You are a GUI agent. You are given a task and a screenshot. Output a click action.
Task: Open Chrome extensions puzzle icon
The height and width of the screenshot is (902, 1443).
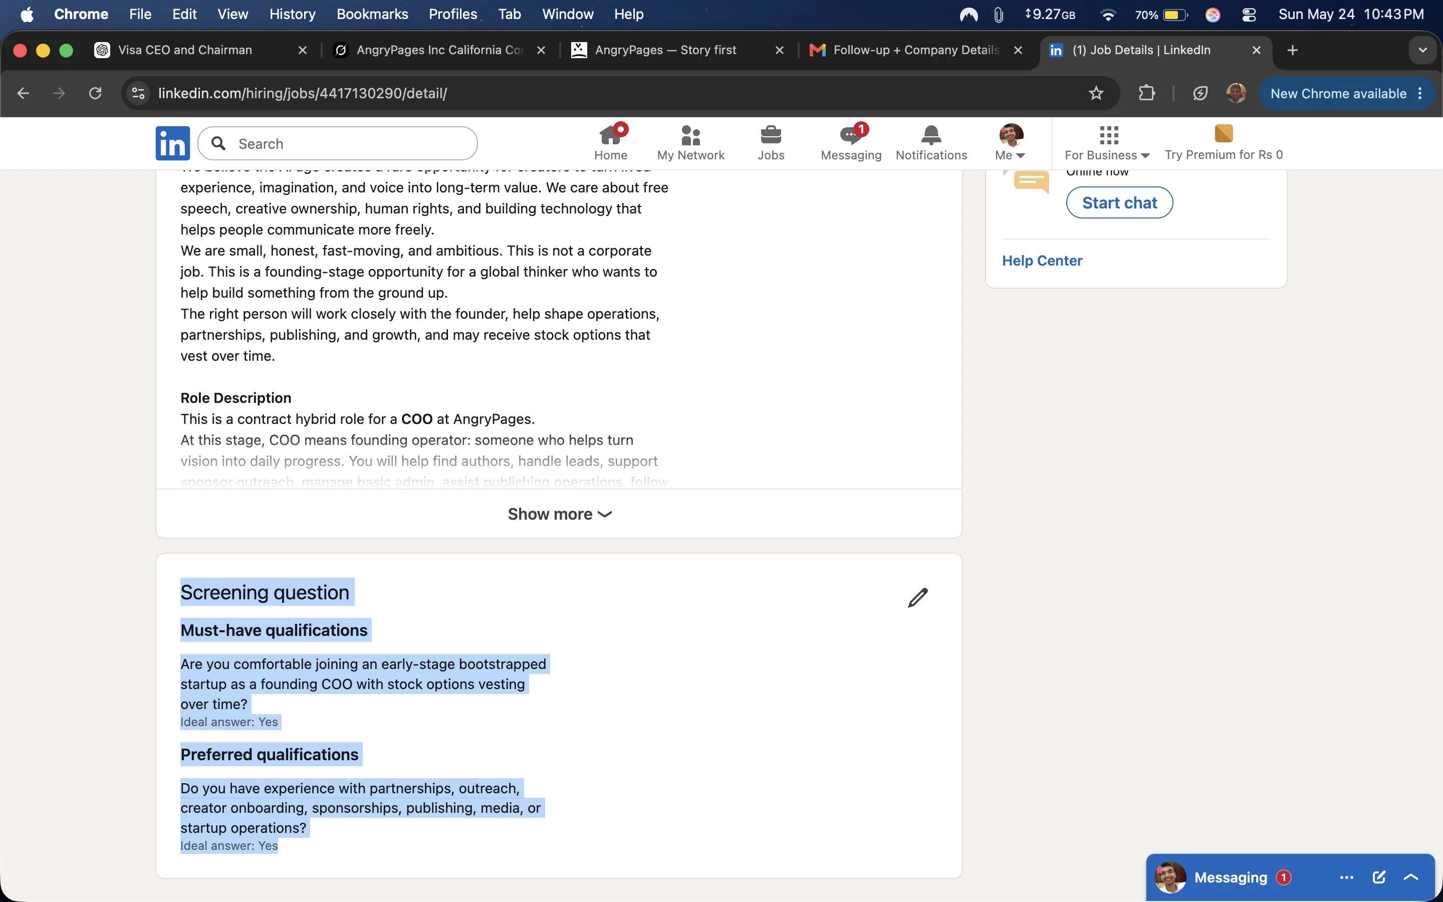(x=1147, y=93)
